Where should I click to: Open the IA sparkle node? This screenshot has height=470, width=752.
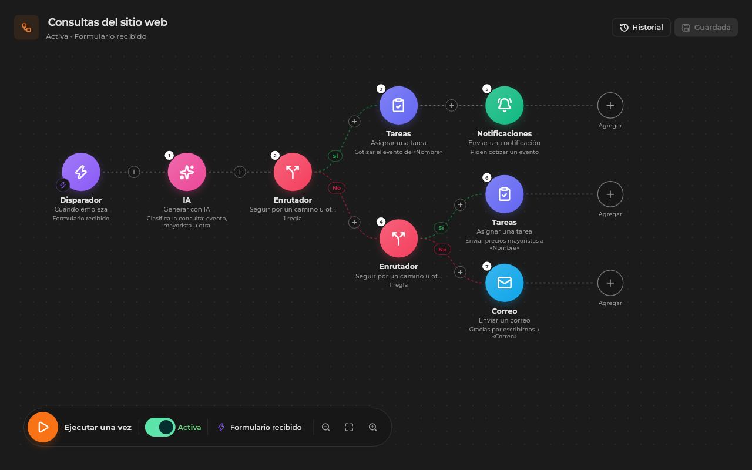point(187,172)
